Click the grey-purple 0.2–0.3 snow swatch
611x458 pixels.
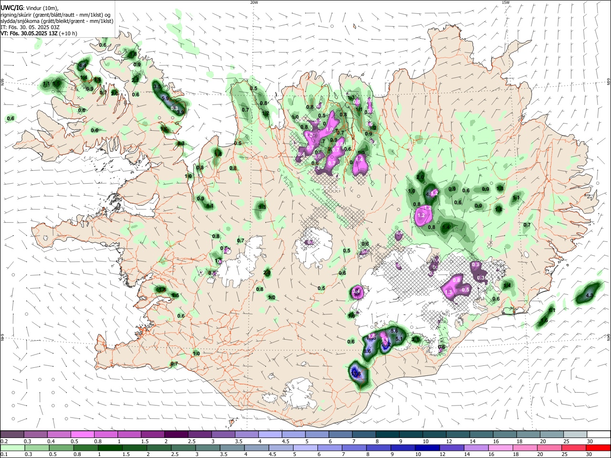click(12, 435)
